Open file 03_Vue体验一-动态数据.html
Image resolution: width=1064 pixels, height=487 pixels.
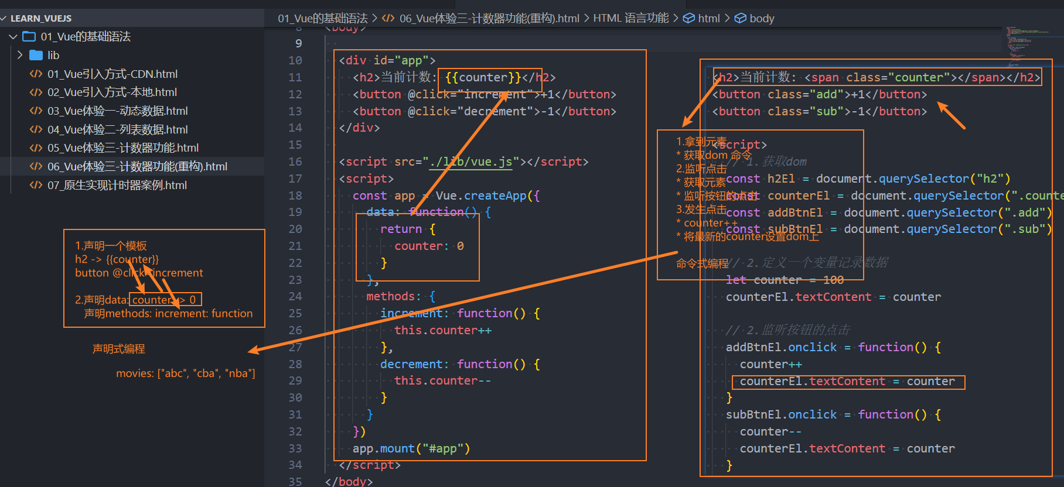[118, 111]
